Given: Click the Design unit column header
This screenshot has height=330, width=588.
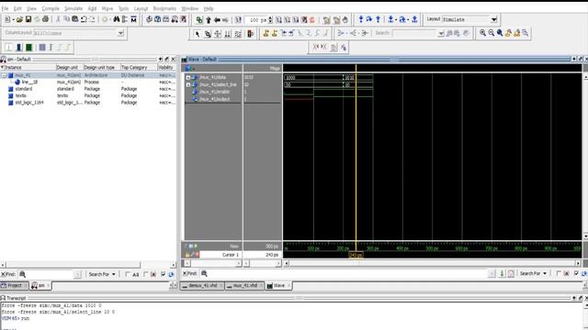Looking at the screenshot, I should (x=69, y=67).
